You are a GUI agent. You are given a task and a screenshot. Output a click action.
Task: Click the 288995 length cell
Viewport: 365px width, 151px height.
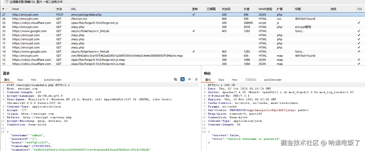(248, 23)
